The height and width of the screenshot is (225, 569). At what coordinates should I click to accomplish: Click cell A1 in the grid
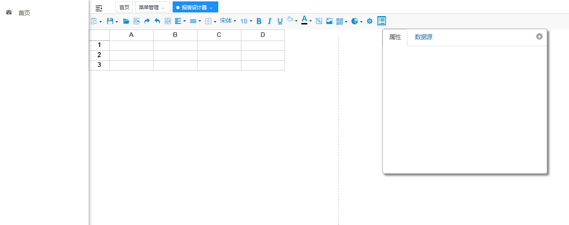pos(132,45)
